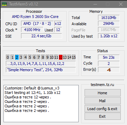Select test box number 9

pyautogui.click(x=47, y=57)
